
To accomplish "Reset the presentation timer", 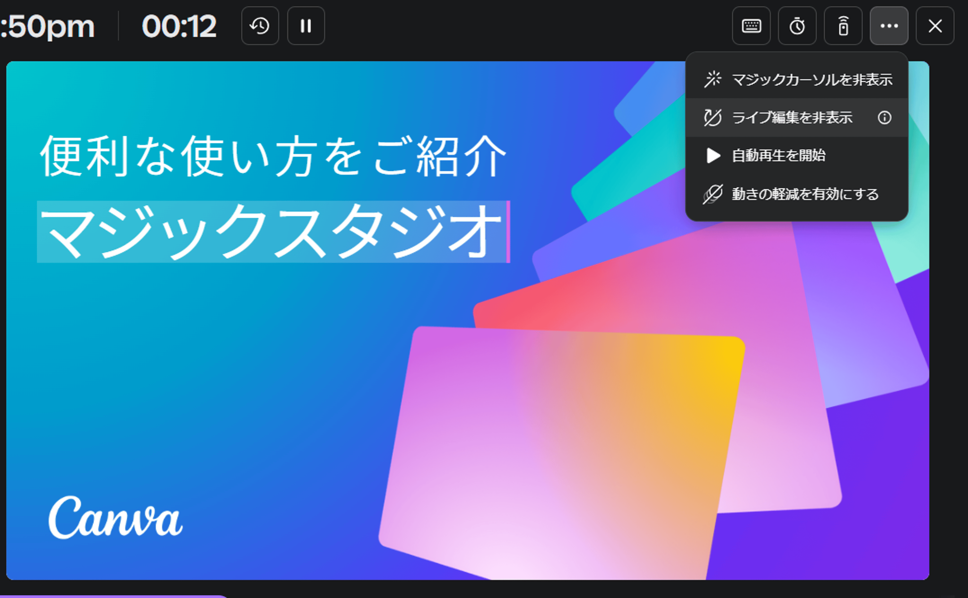I will 260,26.
